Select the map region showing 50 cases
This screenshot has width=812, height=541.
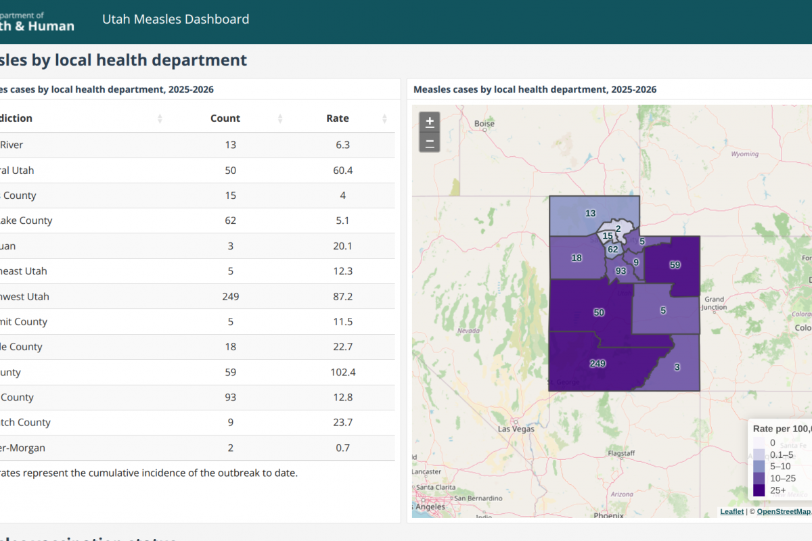[598, 312]
